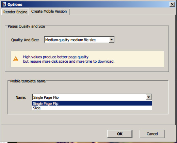
Task: Click the Mobile template name group heading
Action: coord(28,81)
